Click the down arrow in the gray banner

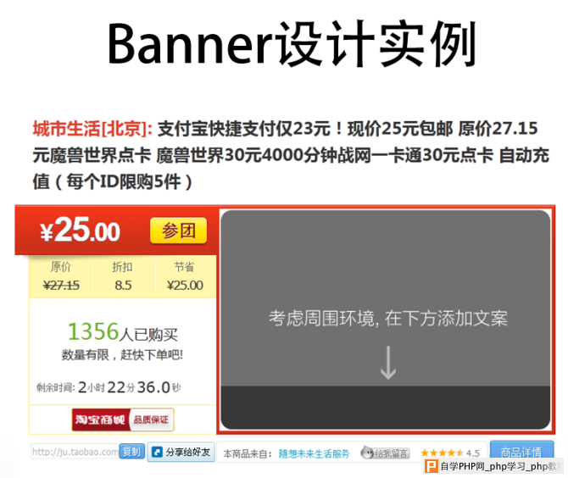[x=388, y=363]
